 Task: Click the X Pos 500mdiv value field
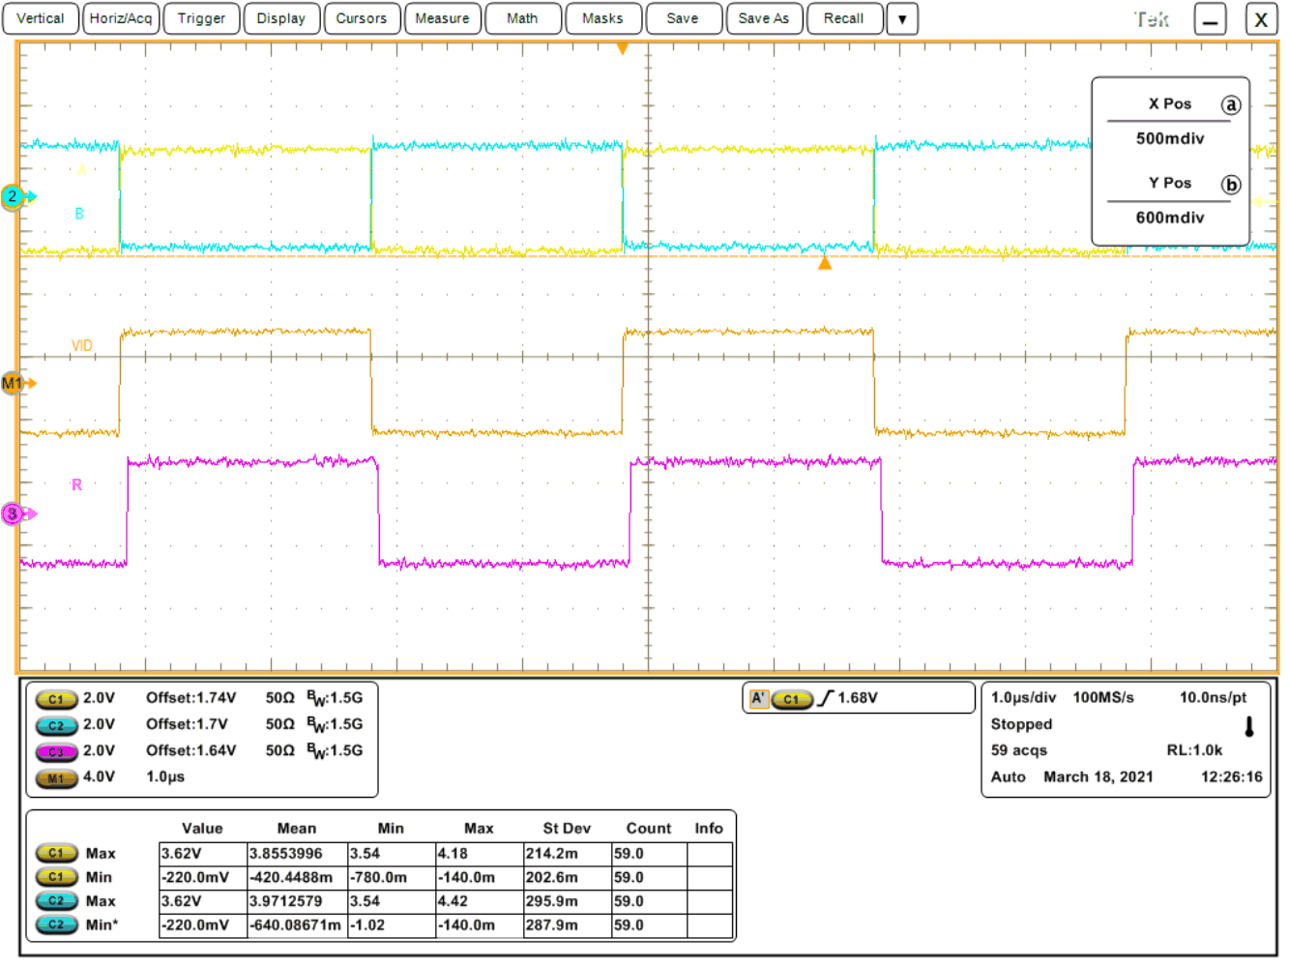pos(1171,138)
